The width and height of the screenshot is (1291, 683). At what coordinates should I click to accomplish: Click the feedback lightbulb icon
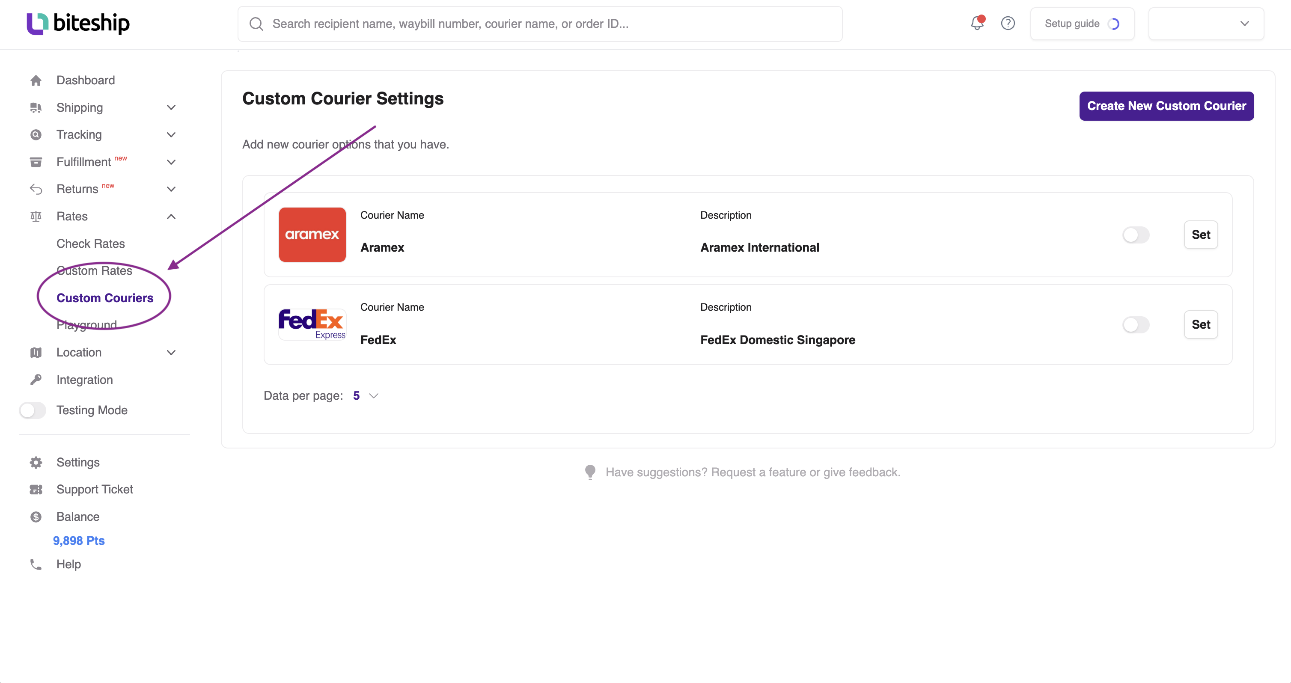[x=590, y=472]
